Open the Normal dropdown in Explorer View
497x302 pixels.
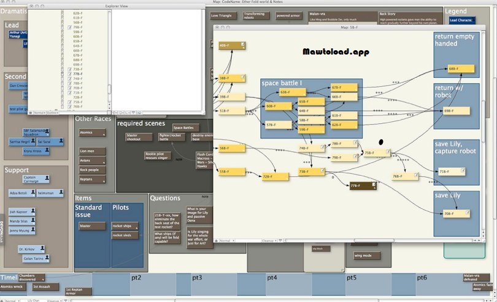click(39, 113)
